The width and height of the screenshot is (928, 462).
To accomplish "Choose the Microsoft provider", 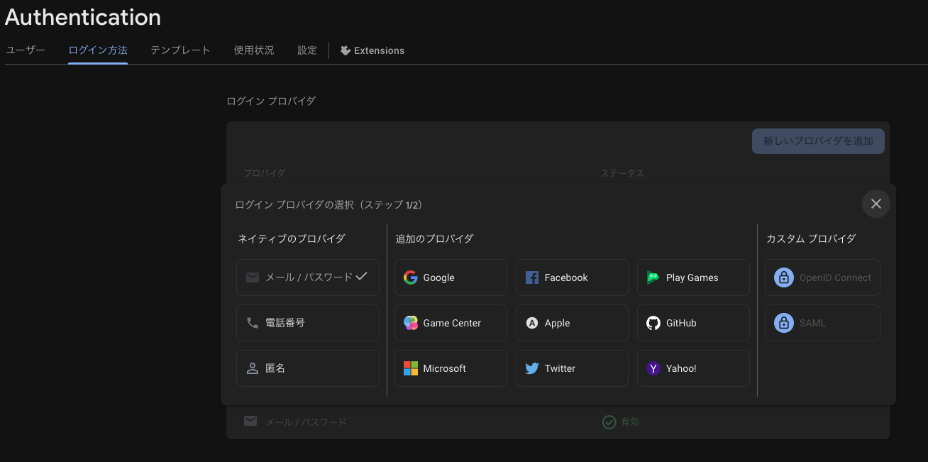I will coord(451,368).
